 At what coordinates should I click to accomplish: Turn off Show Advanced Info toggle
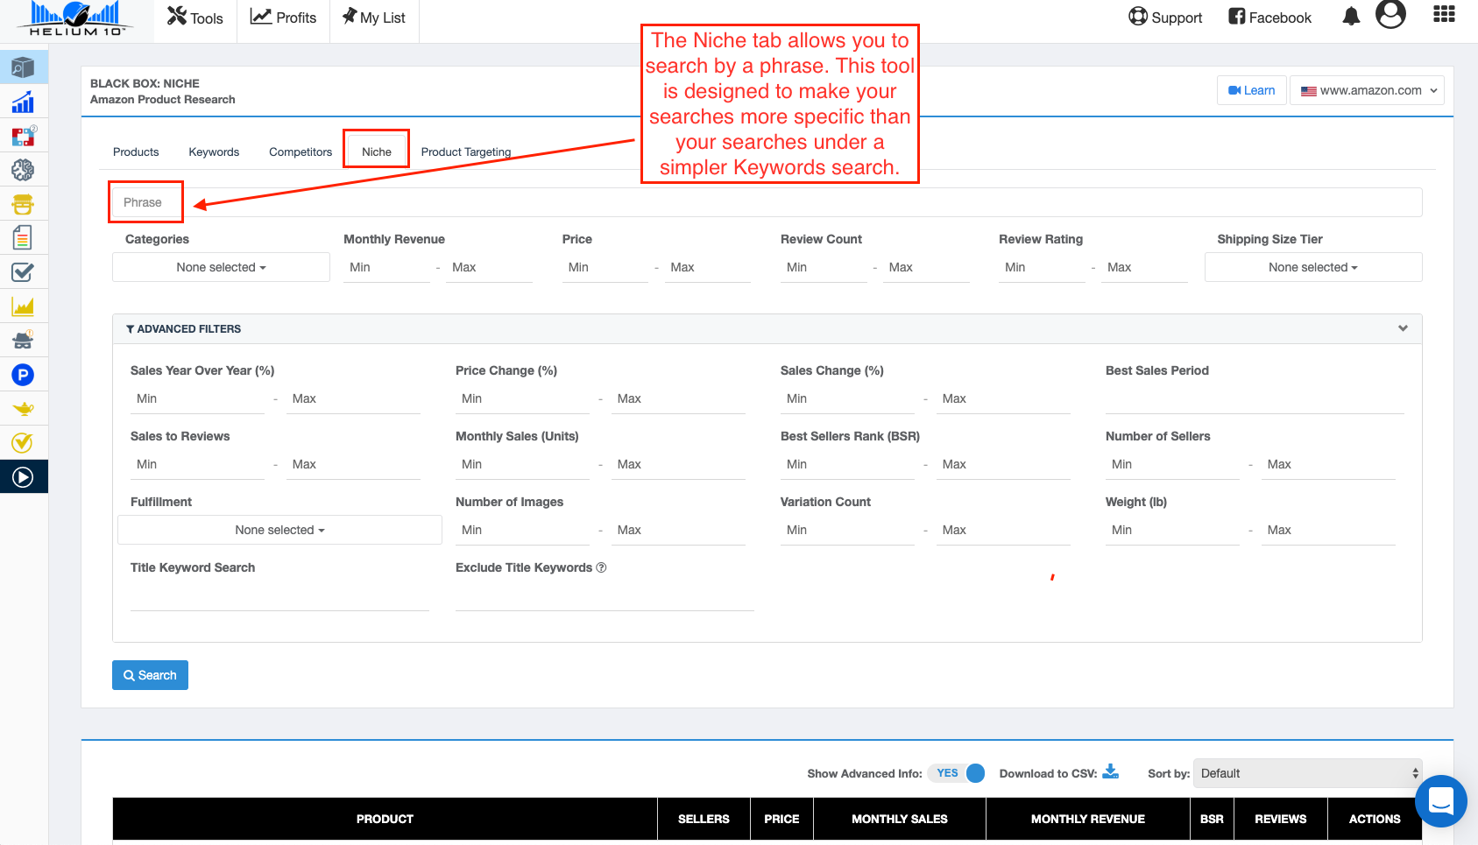pyautogui.click(x=957, y=773)
